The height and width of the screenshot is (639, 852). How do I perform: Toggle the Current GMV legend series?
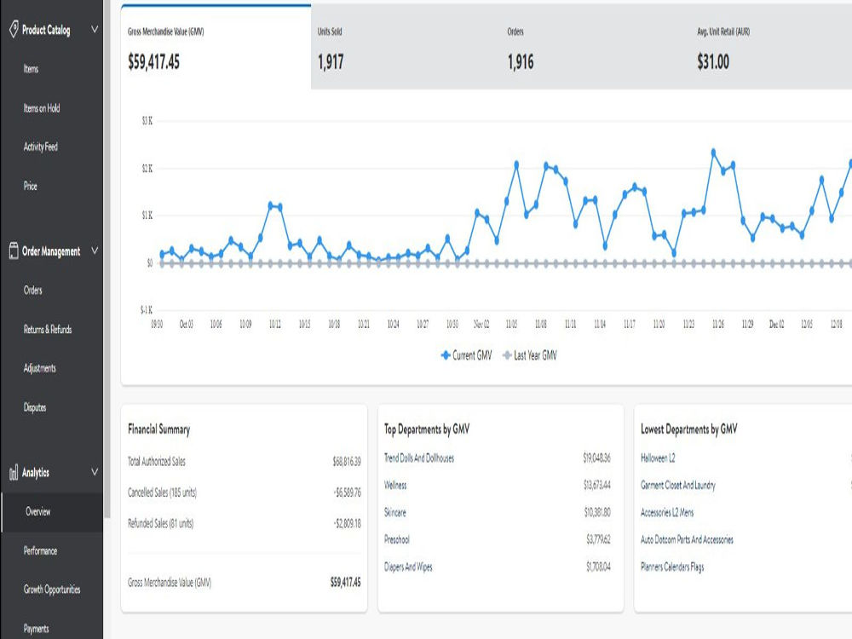[x=466, y=355]
